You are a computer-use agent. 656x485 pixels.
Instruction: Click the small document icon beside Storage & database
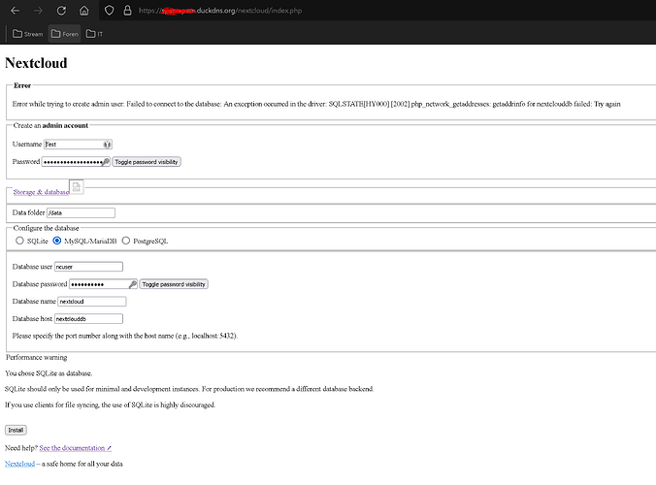[x=76, y=187]
